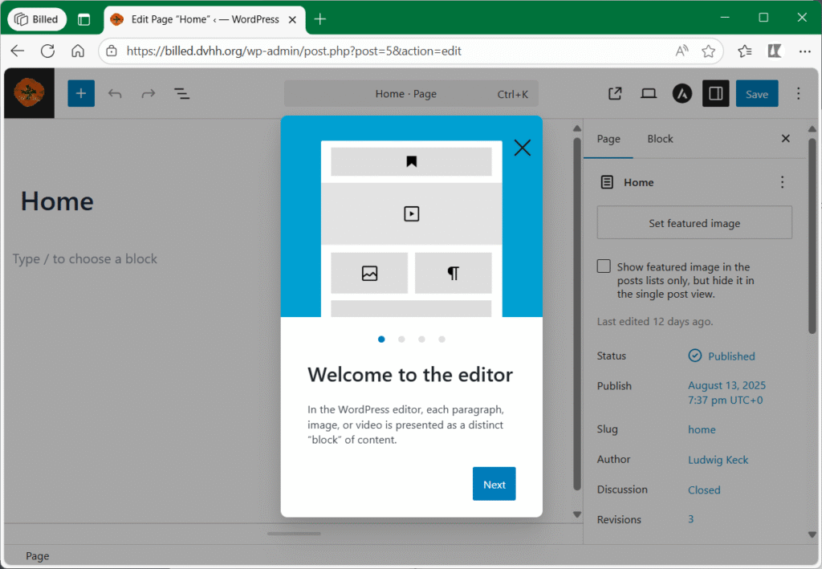Click the Set featured image button
The height and width of the screenshot is (569, 822).
click(694, 223)
